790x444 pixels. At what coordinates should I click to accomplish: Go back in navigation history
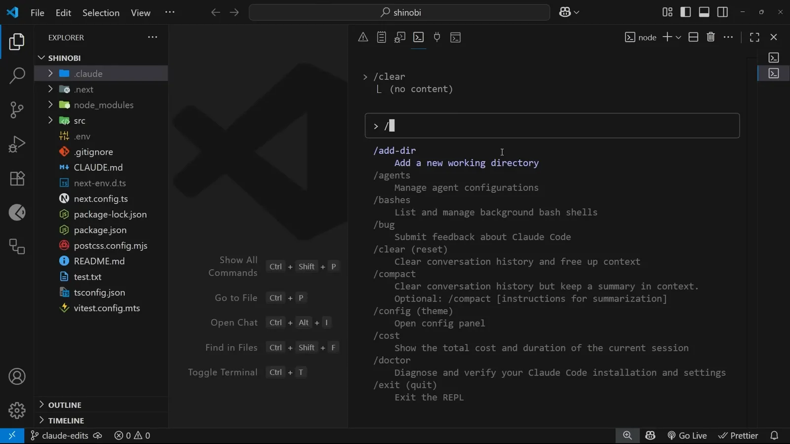(x=215, y=12)
